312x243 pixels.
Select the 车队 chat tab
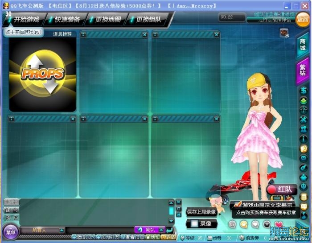(x=11, y=202)
